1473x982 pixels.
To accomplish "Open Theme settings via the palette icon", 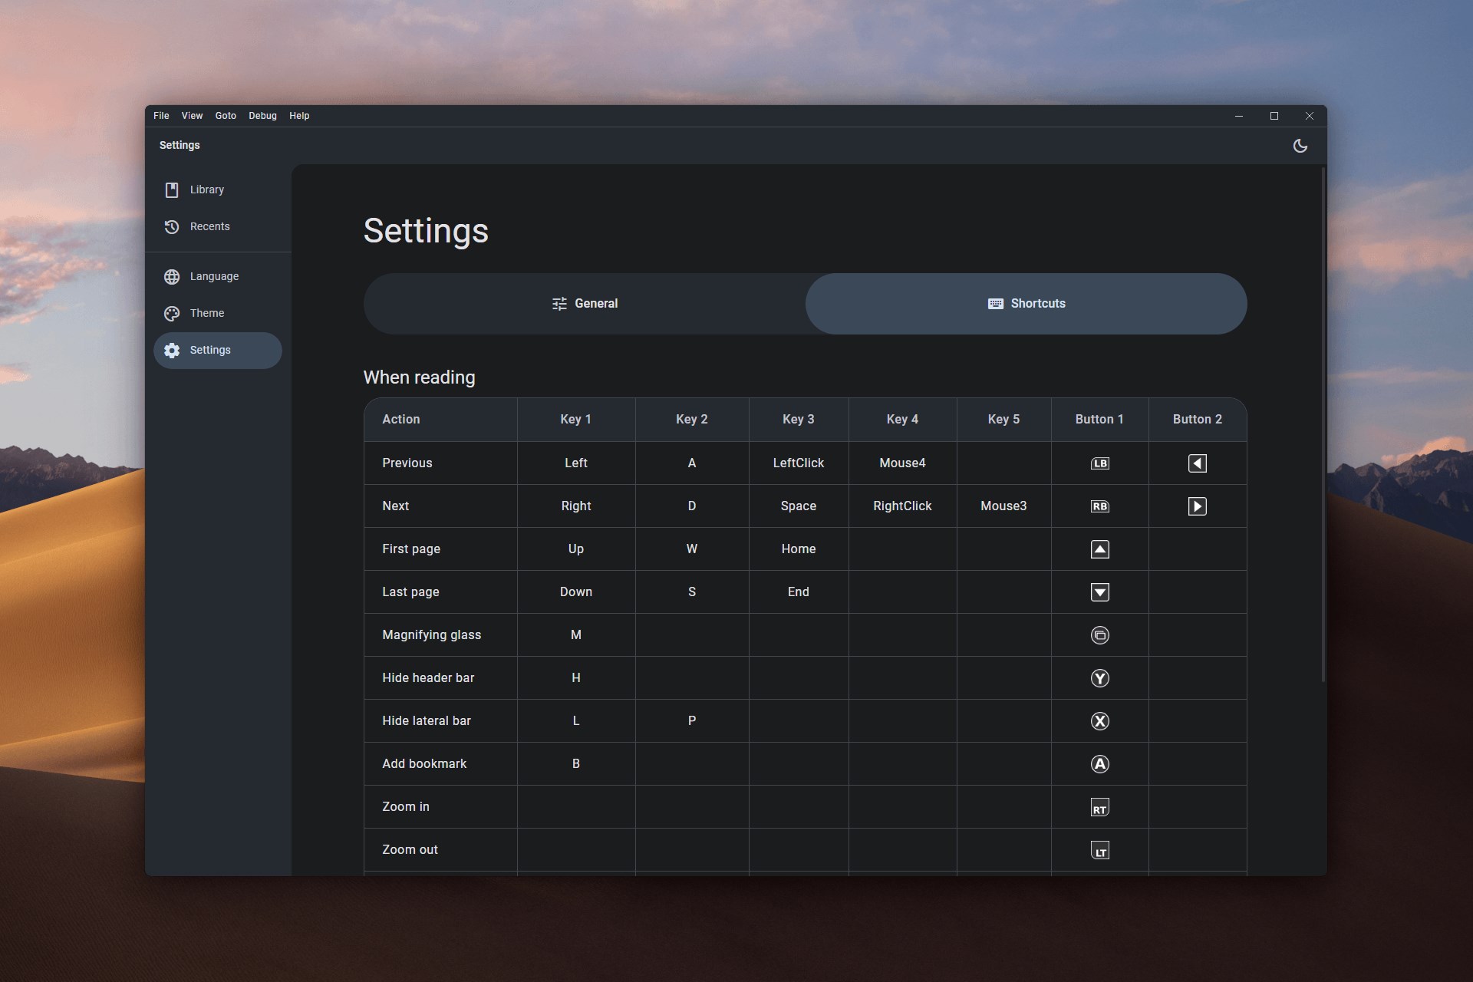I will coord(172,313).
